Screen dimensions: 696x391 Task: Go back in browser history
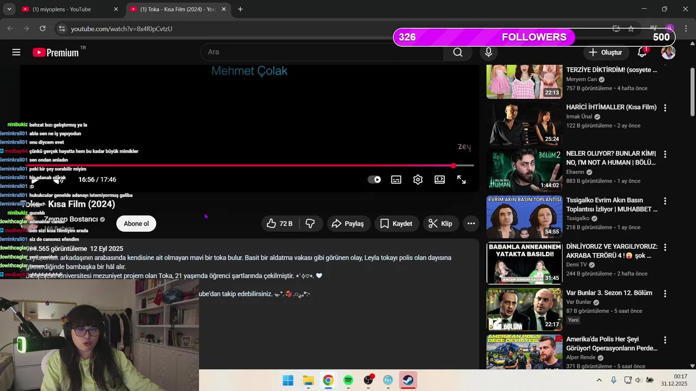pos(10,28)
